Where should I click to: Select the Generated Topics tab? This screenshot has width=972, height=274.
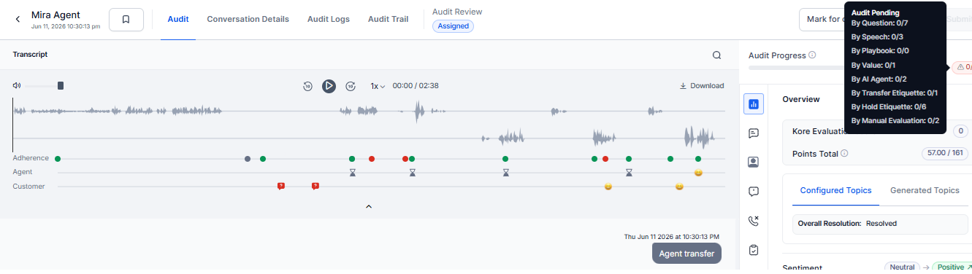tap(925, 190)
